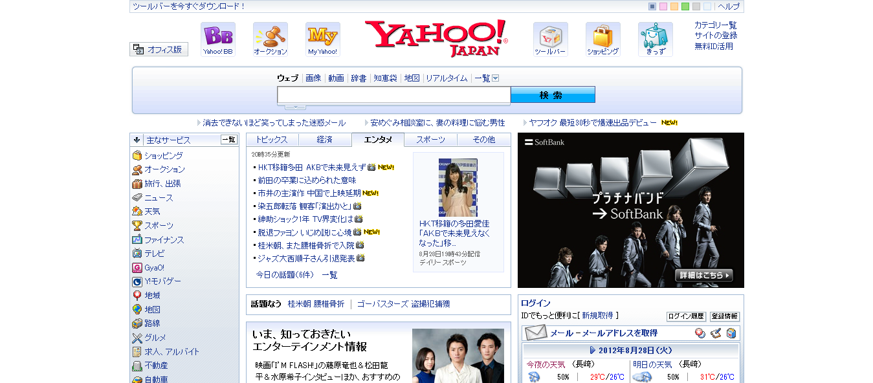The width and height of the screenshot is (873, 383).
Task: Click the mail envelope icon
Action: 536,333
